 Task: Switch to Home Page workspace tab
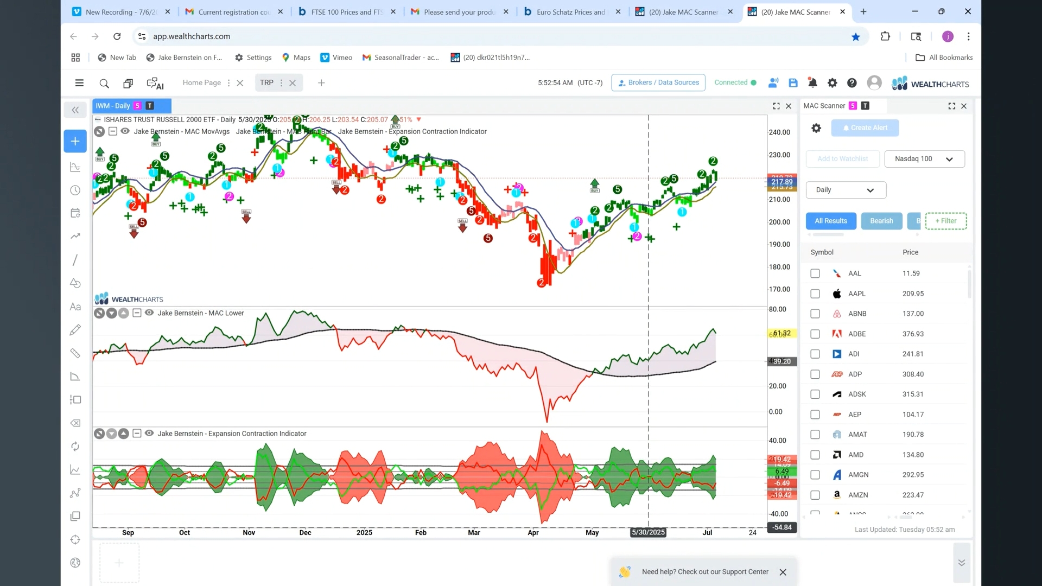click(201, 83)
